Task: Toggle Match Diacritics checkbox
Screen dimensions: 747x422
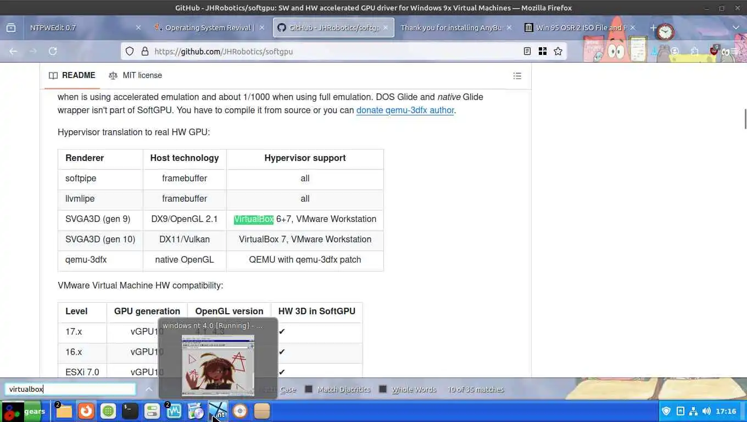Action: click(309, 389)
